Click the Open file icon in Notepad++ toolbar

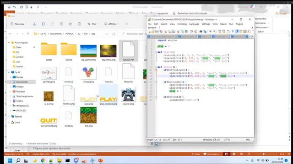(x=153, y=31)
